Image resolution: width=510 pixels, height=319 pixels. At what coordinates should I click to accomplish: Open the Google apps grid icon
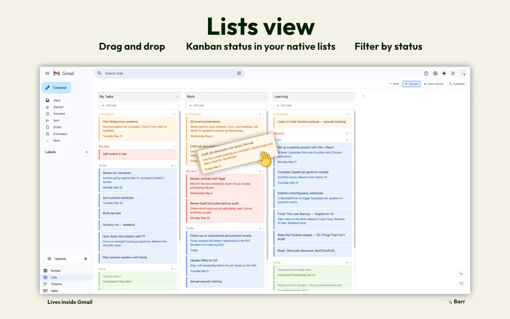pyautogui.click(x=453, y=73)
